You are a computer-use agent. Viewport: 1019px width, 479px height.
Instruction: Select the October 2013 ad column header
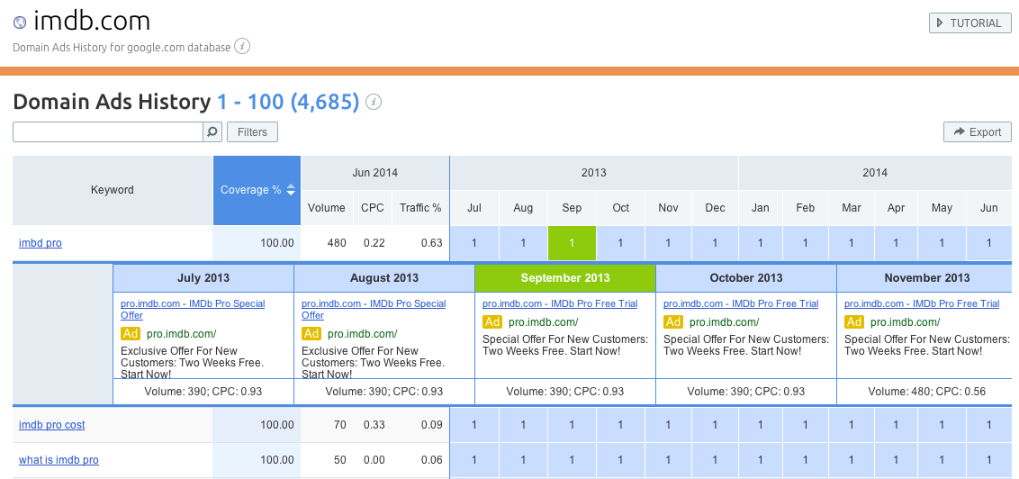tap(745, 278)
